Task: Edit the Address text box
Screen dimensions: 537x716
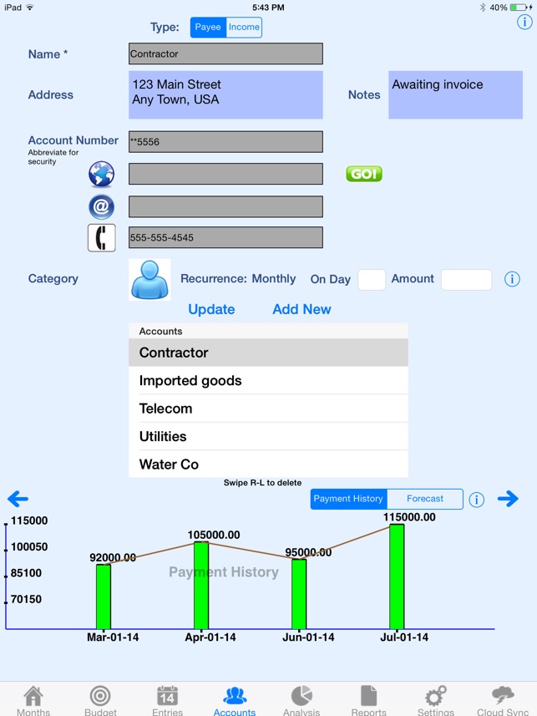Action: click(x=225, y=95)
